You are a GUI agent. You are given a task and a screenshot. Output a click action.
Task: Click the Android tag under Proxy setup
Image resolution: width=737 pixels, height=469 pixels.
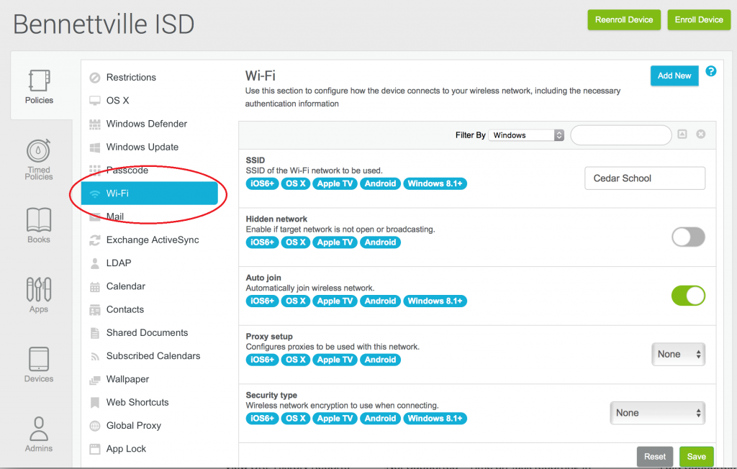point(380,360)
